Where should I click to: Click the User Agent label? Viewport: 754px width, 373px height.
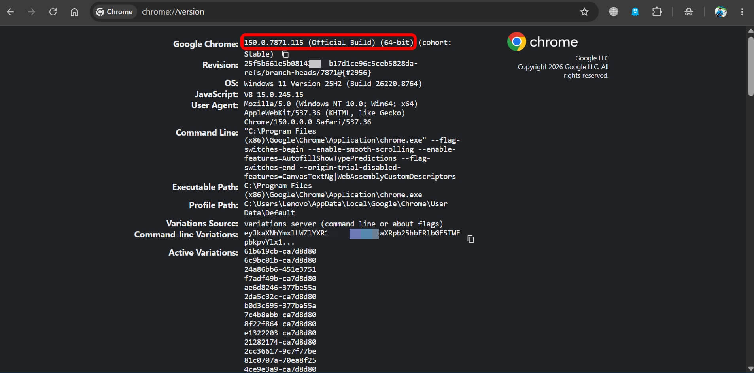point(215,105)
